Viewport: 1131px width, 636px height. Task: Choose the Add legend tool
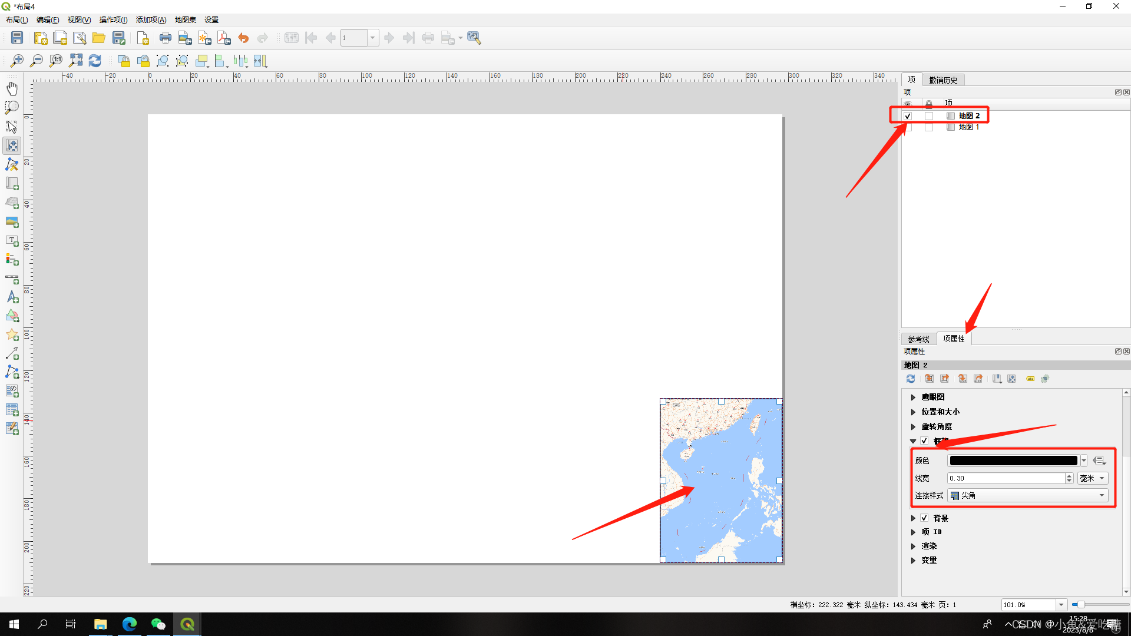click(x=12, y=260)
